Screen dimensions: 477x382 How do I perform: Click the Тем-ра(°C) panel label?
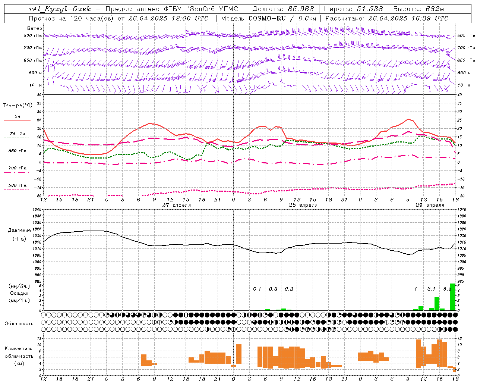18,106
